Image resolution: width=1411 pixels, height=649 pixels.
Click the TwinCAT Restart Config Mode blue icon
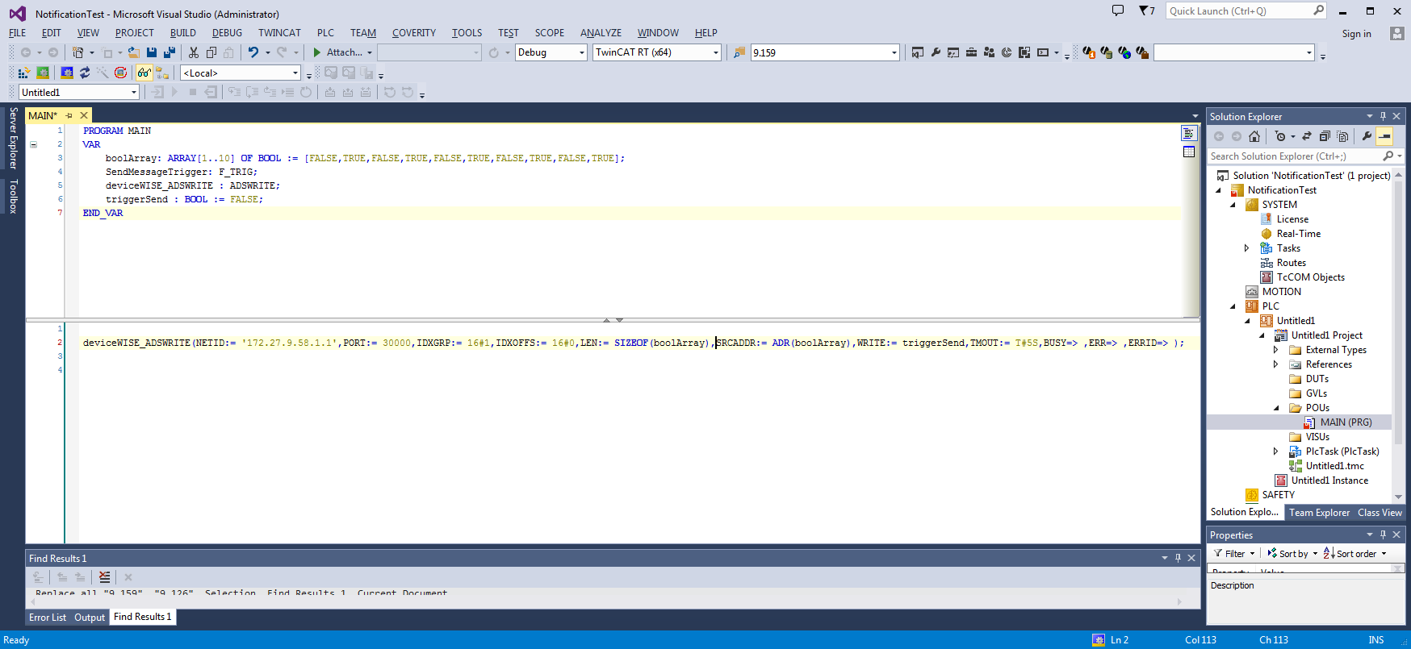[67, 73]
